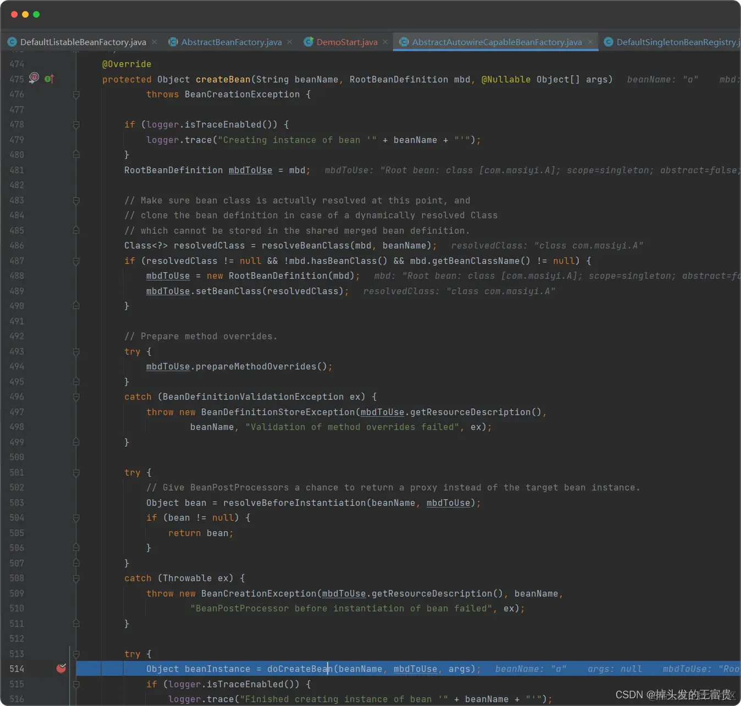Click prepareMethodOverrides call on line 494
The image size is (741, 706).
pos(256,366)
